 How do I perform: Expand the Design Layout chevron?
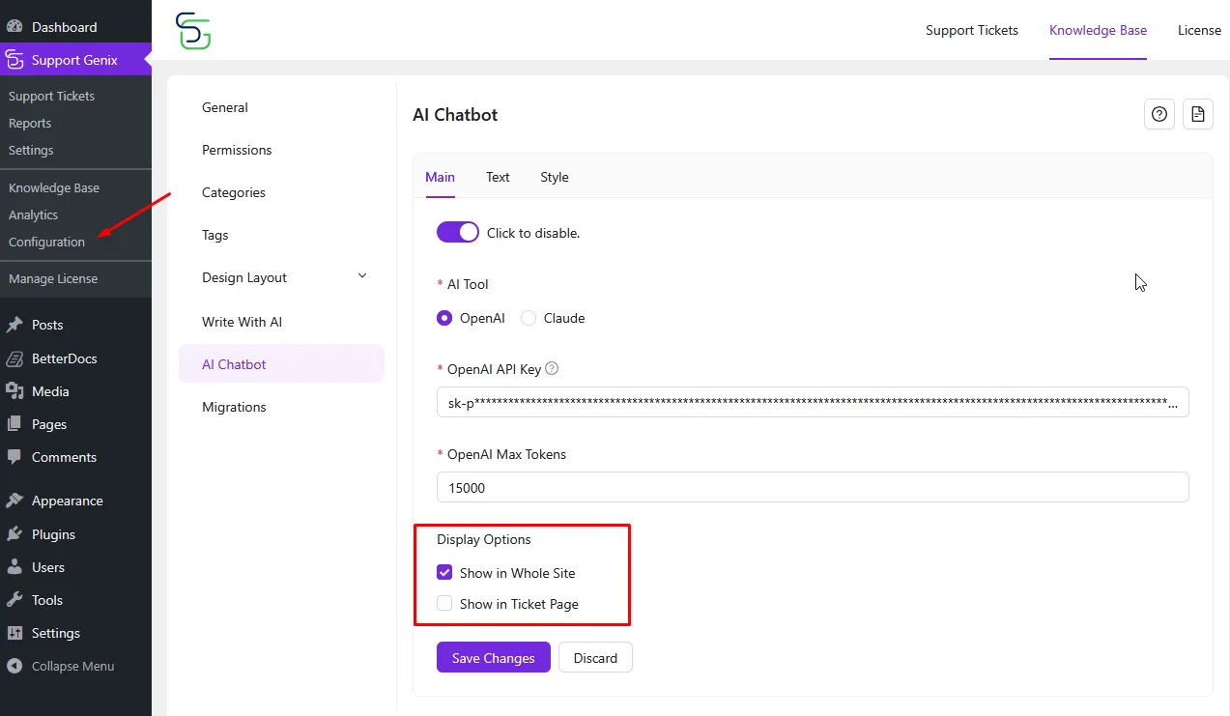(362, 276)
